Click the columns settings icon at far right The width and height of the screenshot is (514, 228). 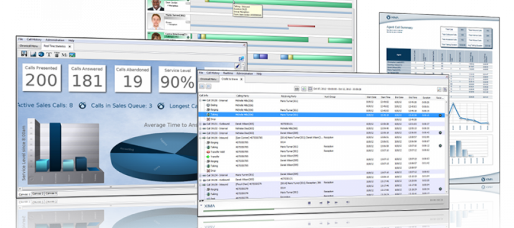[x=445, y=89]
